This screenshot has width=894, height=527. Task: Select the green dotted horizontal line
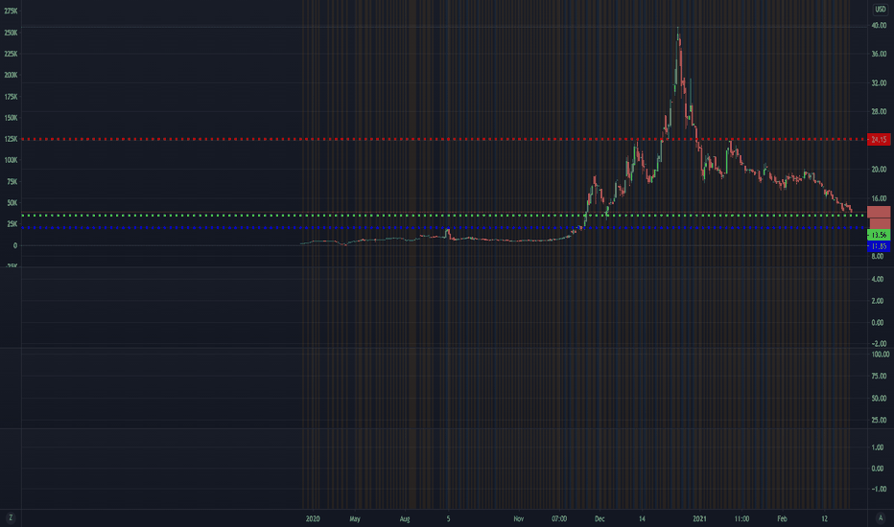443,216
